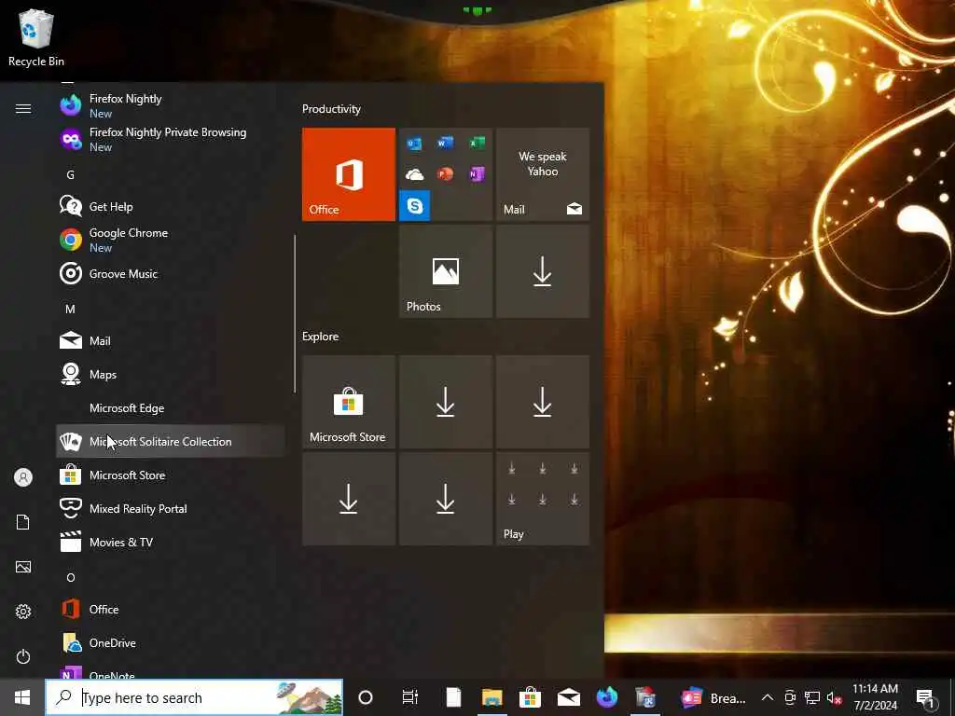Jump to letter O section header
This screenshot has height=716, width=955.
71,577
